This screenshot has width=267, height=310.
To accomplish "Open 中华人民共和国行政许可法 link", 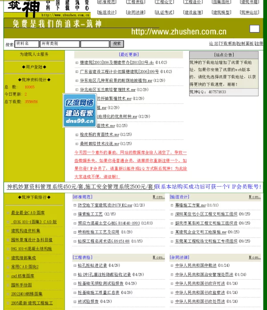I will [x=200, y=284].
